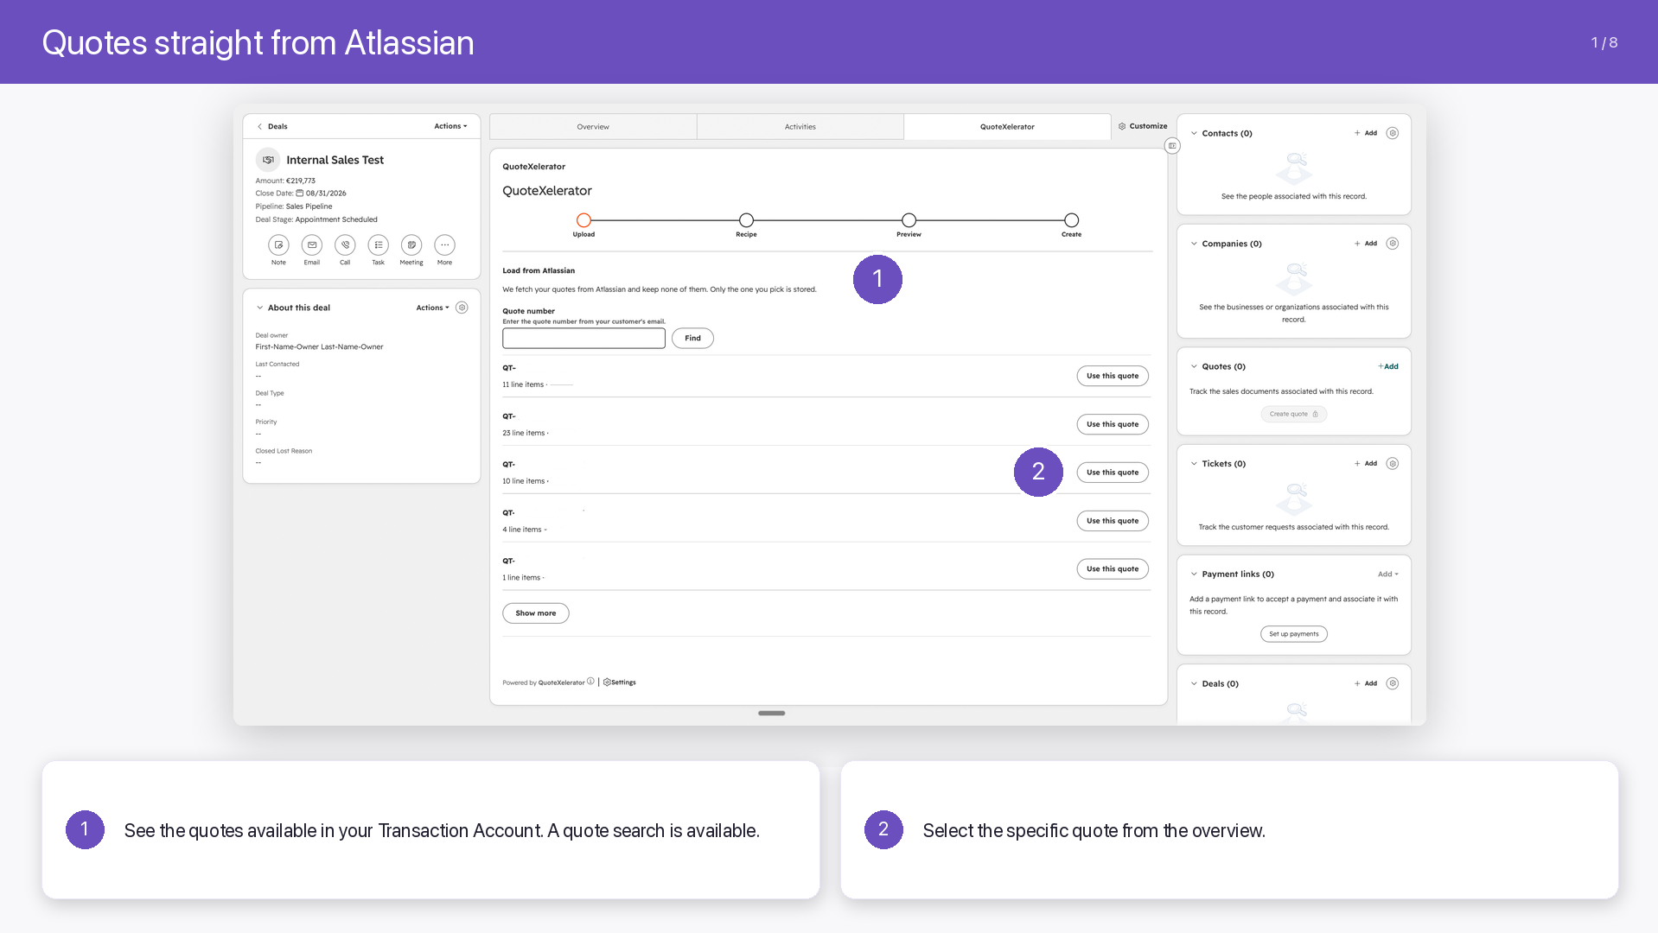Click Set up payments
The width and height of the screenshot is (1658, 933).
(1294, 634)
